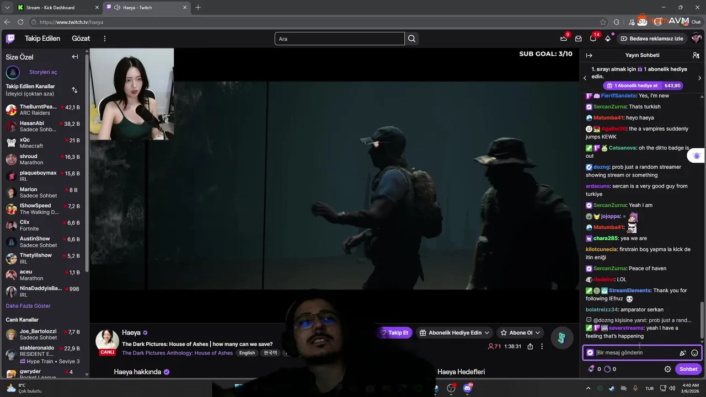Expand Daha Fazla Göster channel list

click(x=28, y=305)
